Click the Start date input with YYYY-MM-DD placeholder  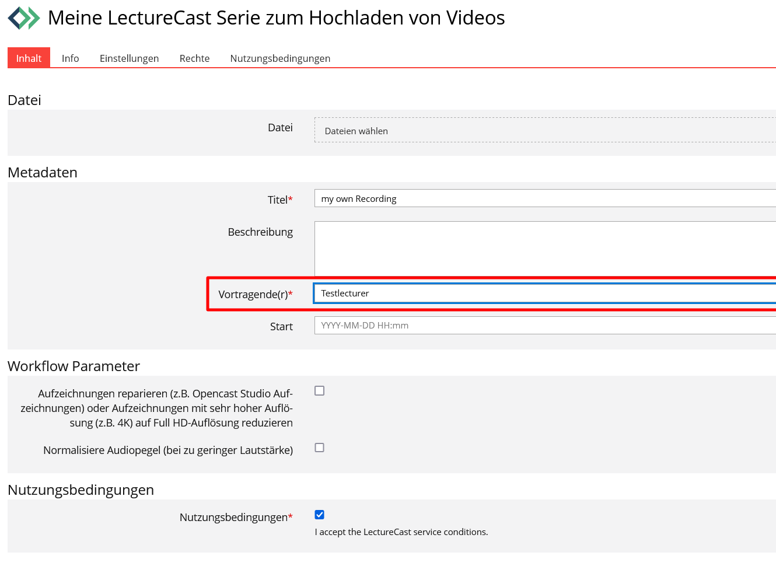tap(438, 325)
